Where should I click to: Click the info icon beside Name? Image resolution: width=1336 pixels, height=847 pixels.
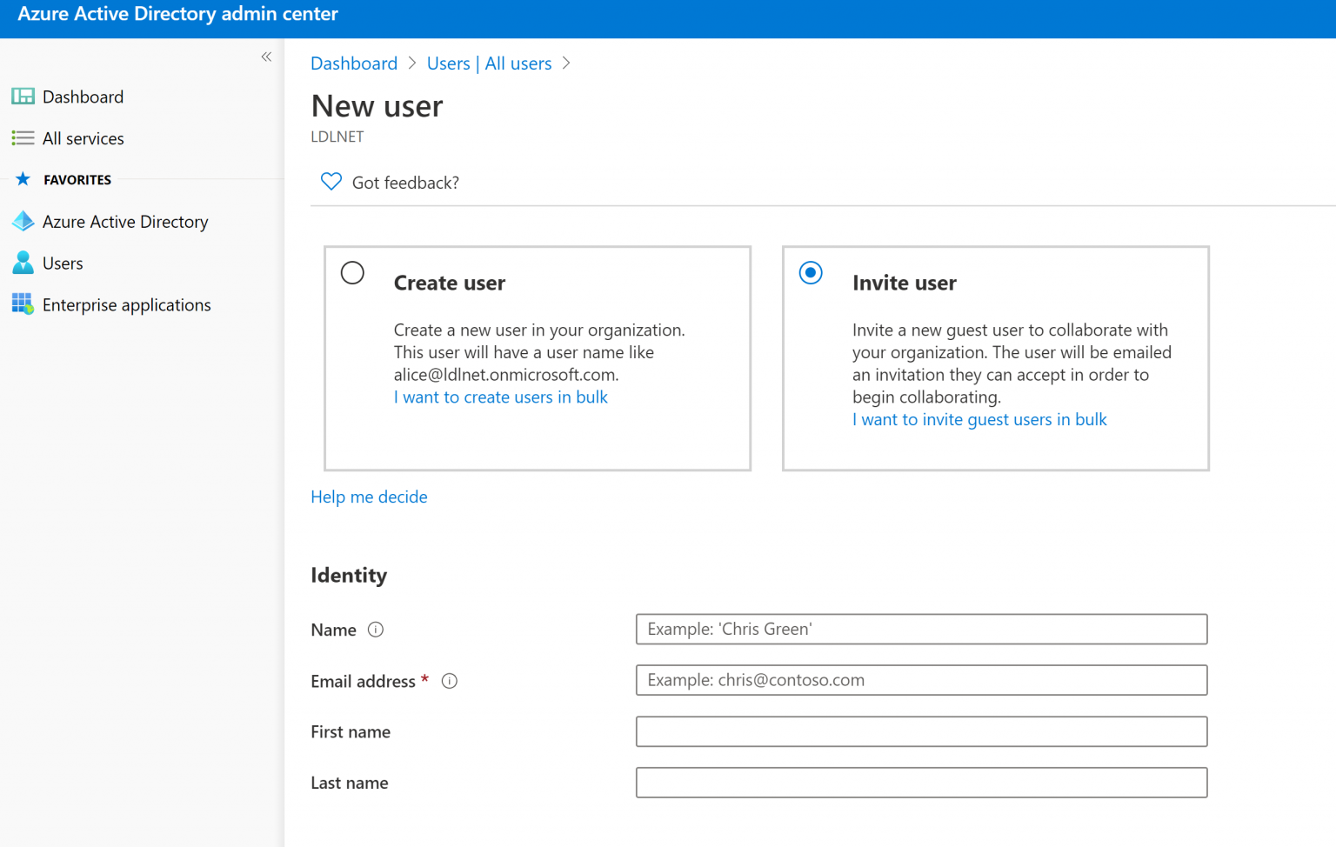(376, 630)
